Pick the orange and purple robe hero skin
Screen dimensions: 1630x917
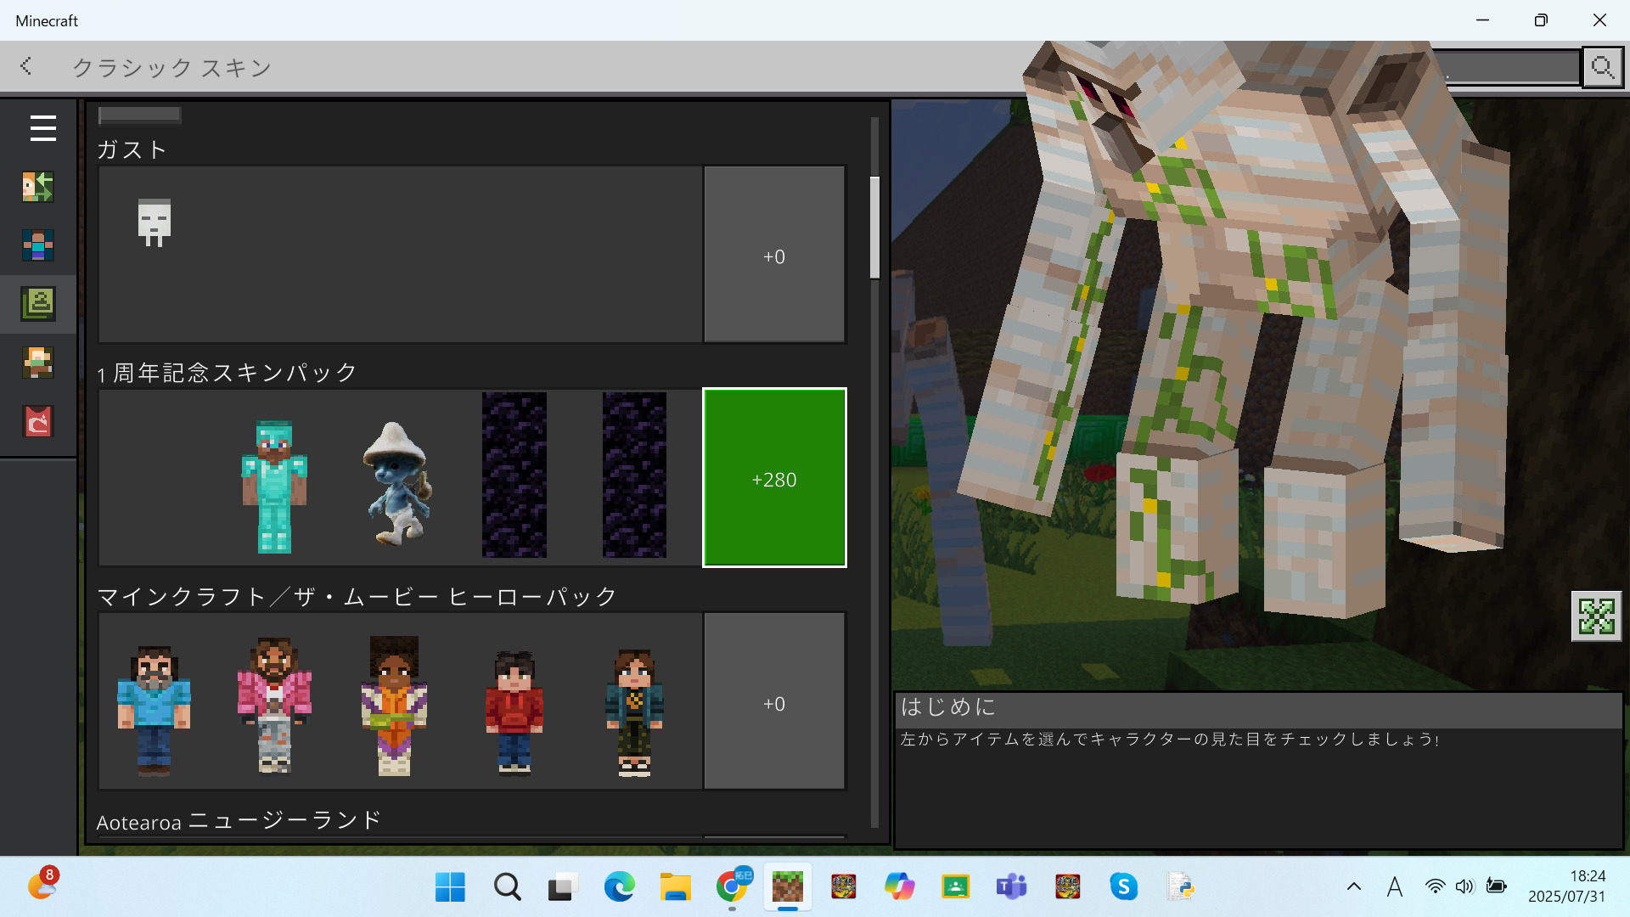pyautogui.click(x=394, y=706)
